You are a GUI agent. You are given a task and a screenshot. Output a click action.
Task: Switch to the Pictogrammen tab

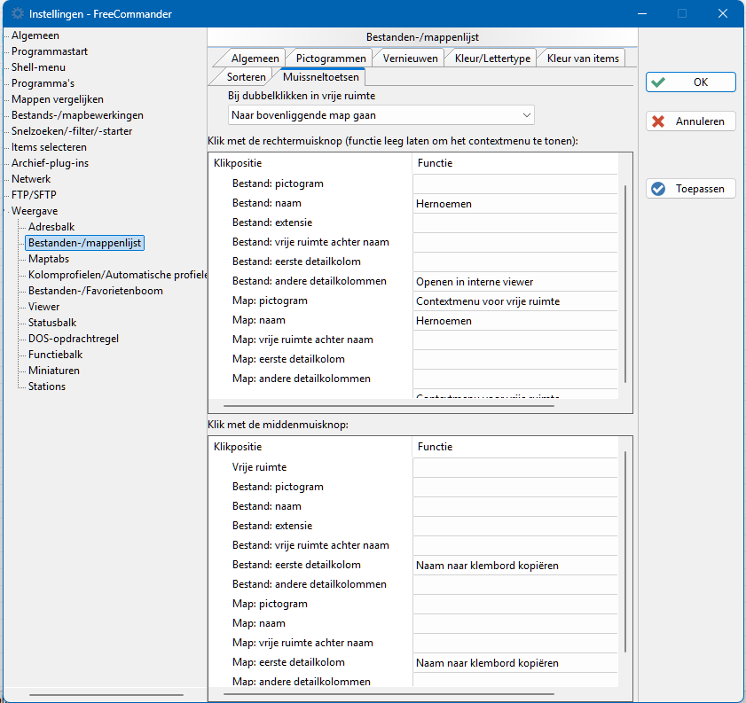tap(331, 59)
